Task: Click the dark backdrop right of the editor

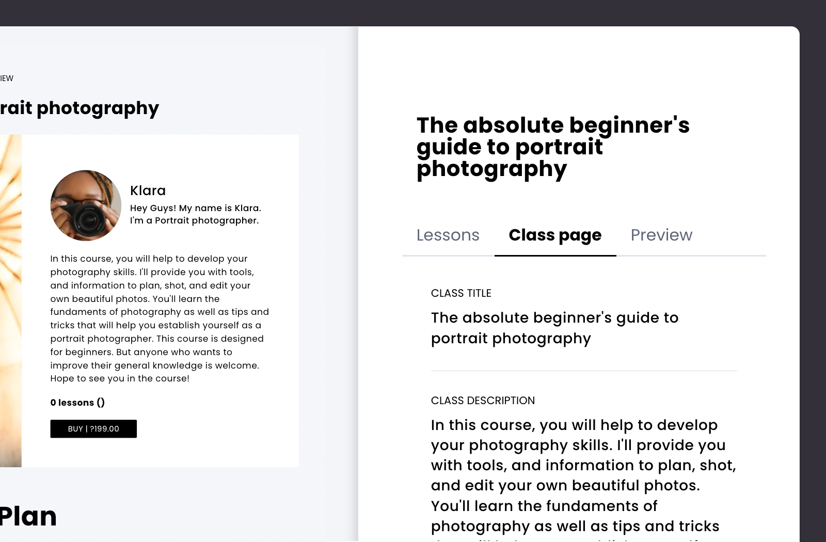Action: [813, 258]
